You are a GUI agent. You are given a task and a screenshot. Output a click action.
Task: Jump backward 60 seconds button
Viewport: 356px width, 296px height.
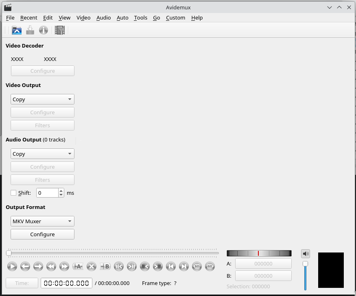point(197,266)
